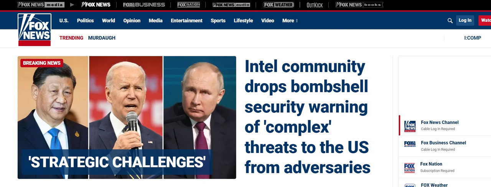Read the Intel community bombshell headline
The height and width of the screenshot is (187, 491).
click(x=308, y=116)
